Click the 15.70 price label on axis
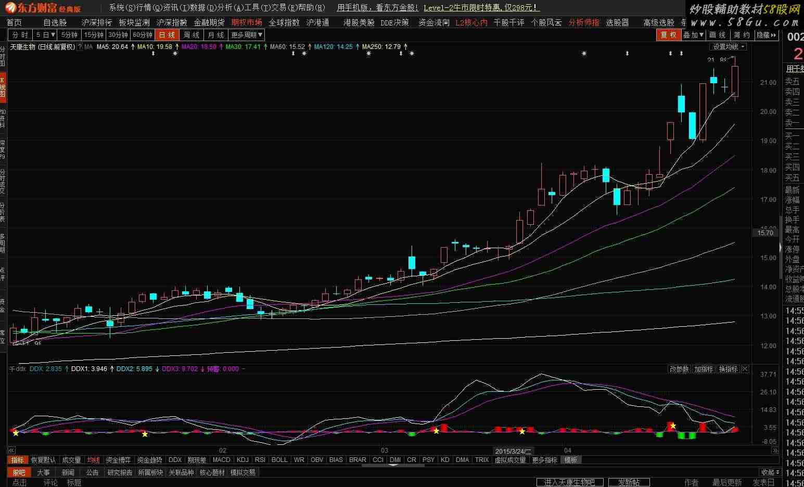The width and height of the screenshot is (804, 487). (x=765, y=233)
